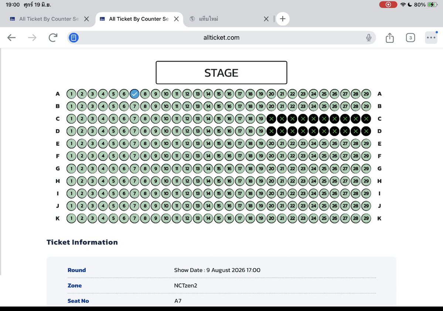Image resolution: width=443 pixels, height=311 pixels.
Task: Click the STAGE box
Action: pyautogui.click(x=221, y=73)
